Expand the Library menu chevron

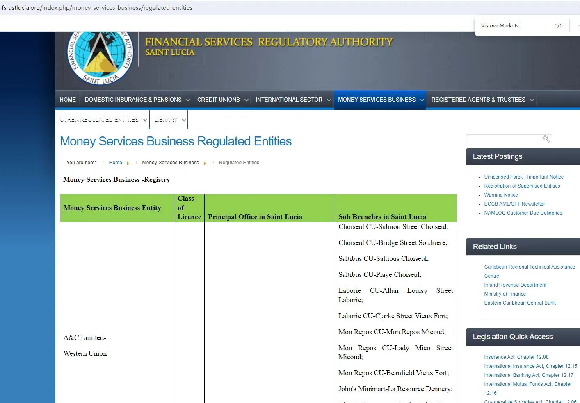click(x=184, y=120)
